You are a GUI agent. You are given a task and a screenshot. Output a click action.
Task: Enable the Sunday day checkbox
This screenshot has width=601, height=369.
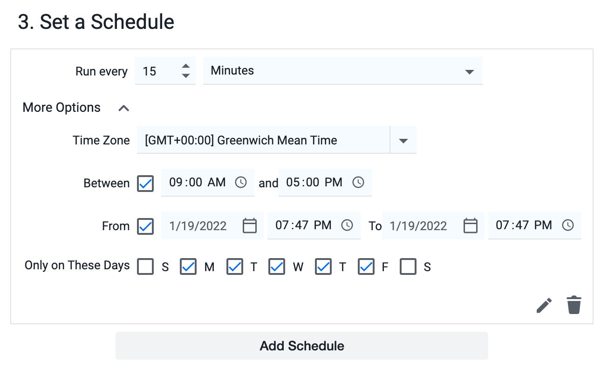coord(145,267)
